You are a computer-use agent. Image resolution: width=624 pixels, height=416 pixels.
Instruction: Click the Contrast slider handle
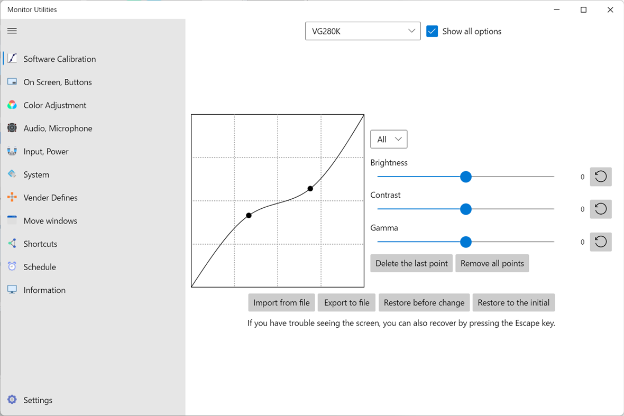(x=466, y=209)
